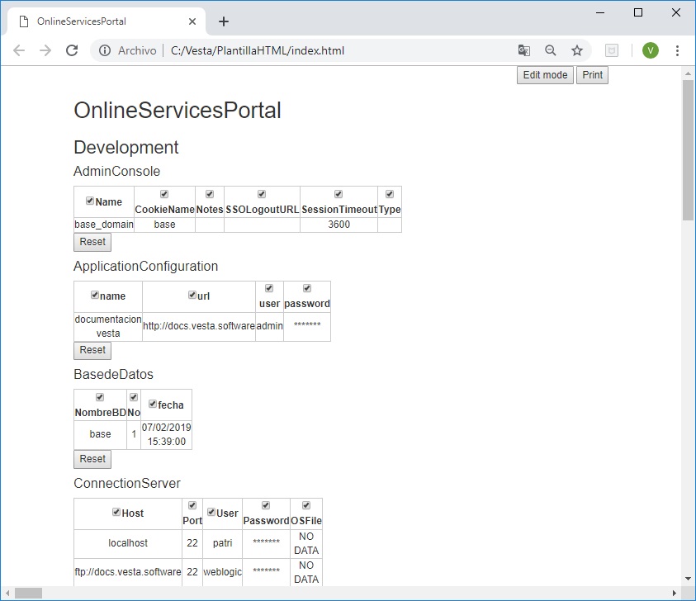The width and height of the screenshot is (696, 601).
Task: Click the browser forward arrow
Action: 45,50
